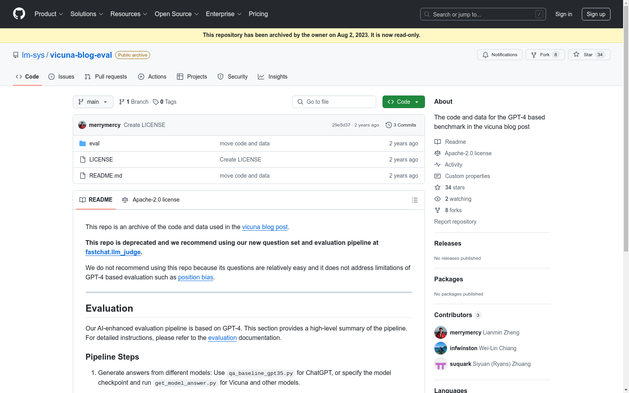Screen dimensions: 629x393
Task: Open the README outline menu icon
Action: pos(414,200)
